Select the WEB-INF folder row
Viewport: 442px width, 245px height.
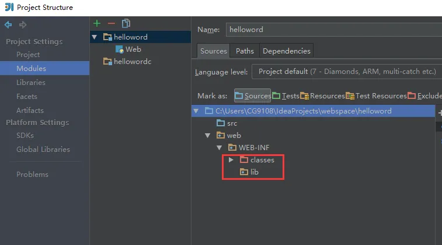(x=313, y=147)
